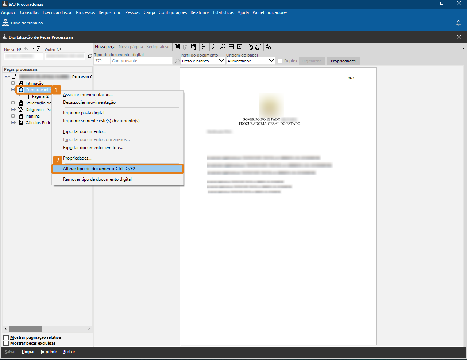This screenshot has width=467, height=360.
Task: Click the Propriedades button in toolbar
Action: coord(343,61)
